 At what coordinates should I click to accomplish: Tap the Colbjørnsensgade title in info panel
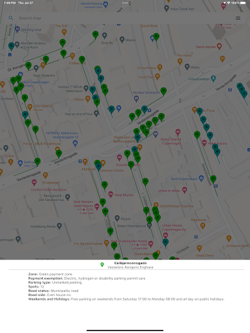(x=130, y=263)
